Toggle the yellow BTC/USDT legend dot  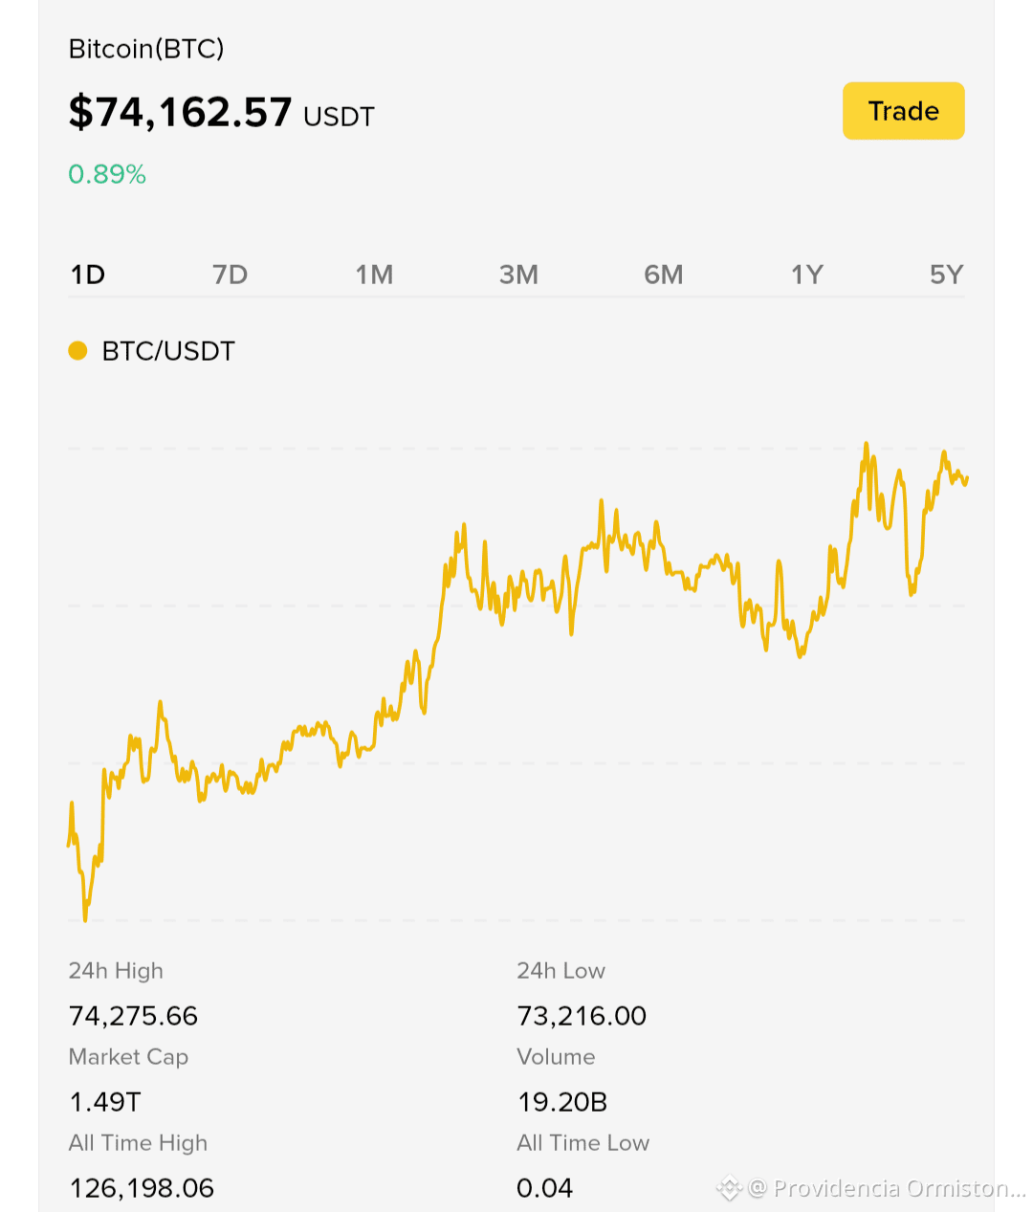pyautogui.click(x=78, y=351)
